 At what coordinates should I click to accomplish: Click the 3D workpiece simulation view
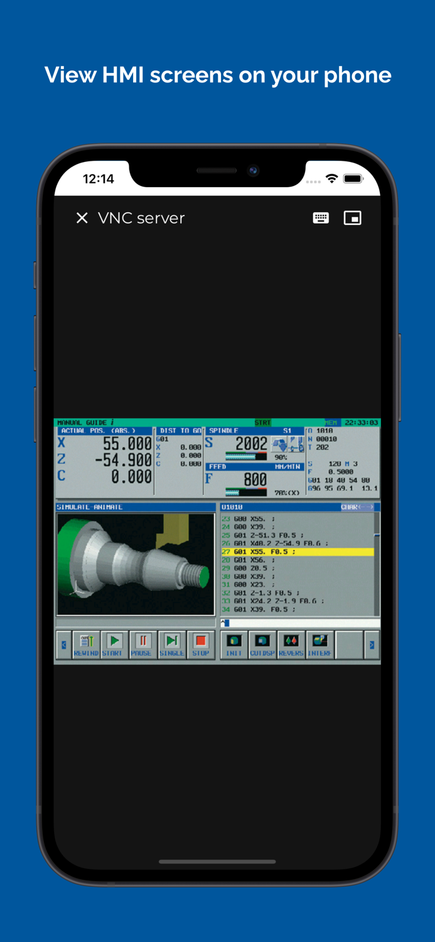coord(136,564)
